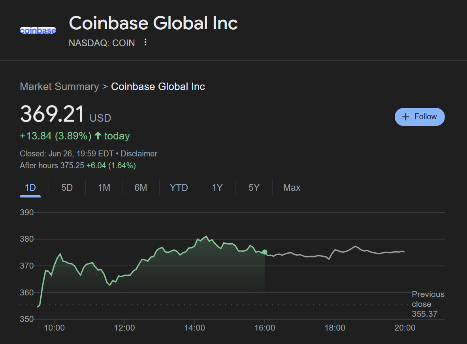Image resolution: width=467 pixels, height=344 pixels.
Task: Show the 1M chart range
Action: pyautogui.click(x=104, y=188)
